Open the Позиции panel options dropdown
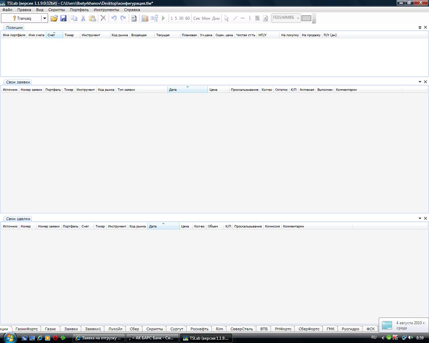Viewport: 429px width, 343px height. coord(420,27)
